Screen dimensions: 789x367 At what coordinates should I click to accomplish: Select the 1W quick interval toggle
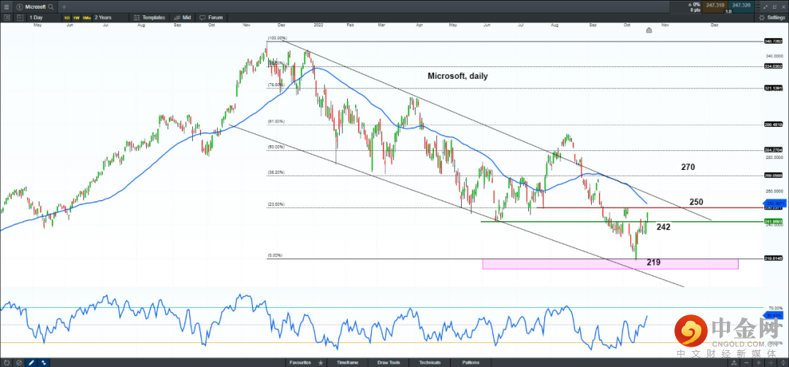point(77,17)
